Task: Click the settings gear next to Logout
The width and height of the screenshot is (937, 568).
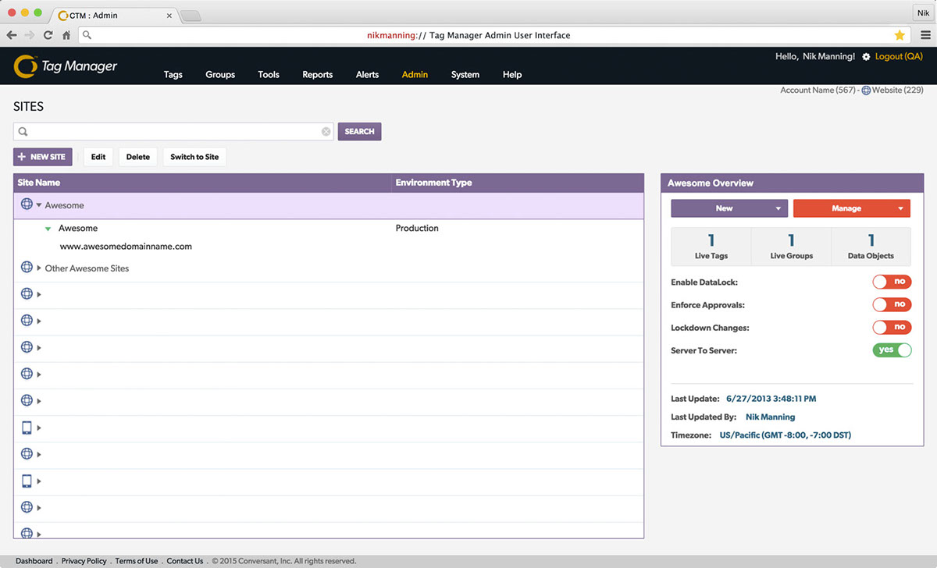Action: click(x=866, y=57)
